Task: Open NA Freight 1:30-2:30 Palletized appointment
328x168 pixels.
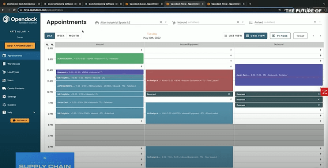Action: click(x=100, y=113)
